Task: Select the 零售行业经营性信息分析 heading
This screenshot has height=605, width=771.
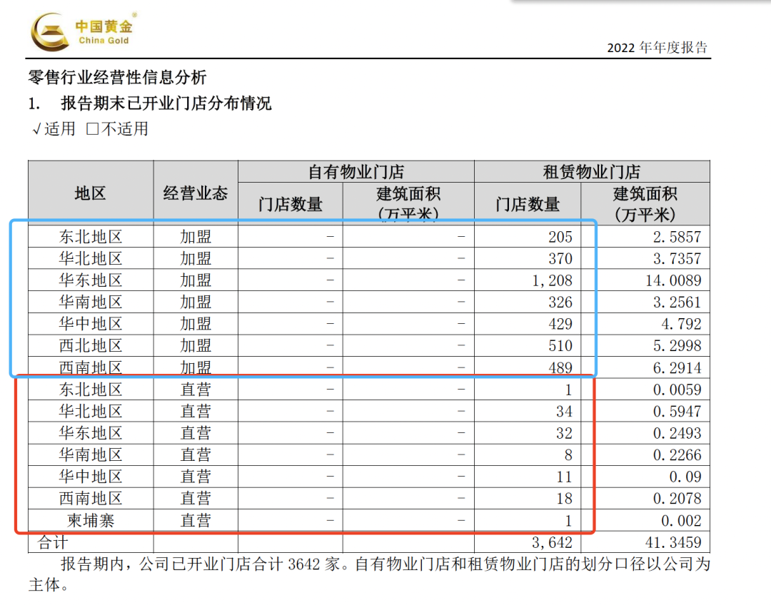Action: (x=116, y=78)
